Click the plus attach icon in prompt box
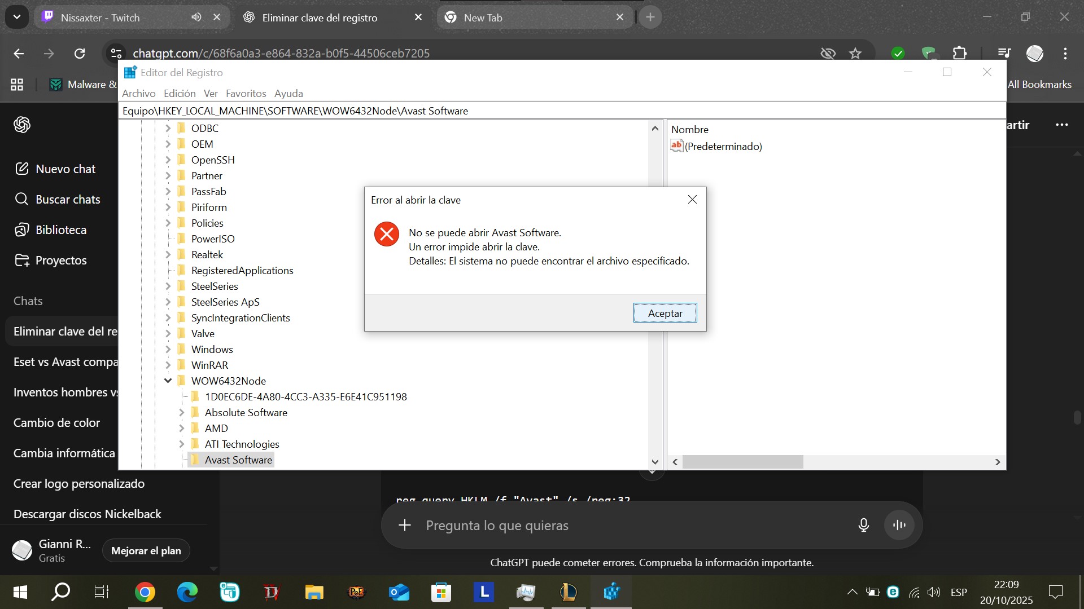This screenshot has width=1084, height=609. (405, 525)
